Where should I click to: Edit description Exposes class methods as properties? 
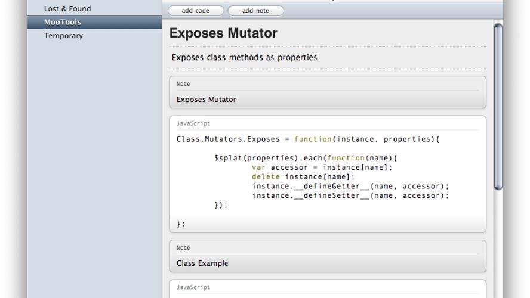coord(244,57)
